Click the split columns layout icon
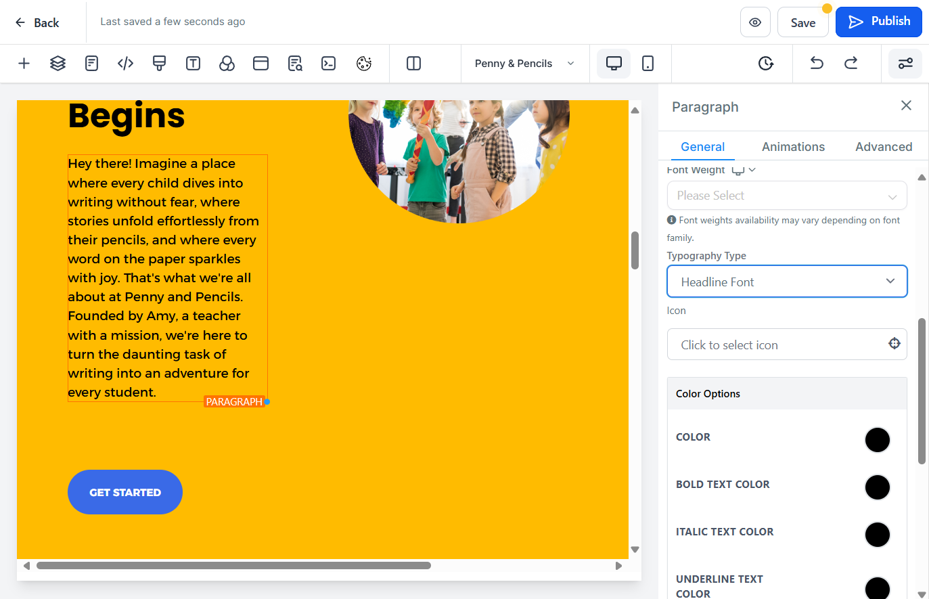 point(413,64)
